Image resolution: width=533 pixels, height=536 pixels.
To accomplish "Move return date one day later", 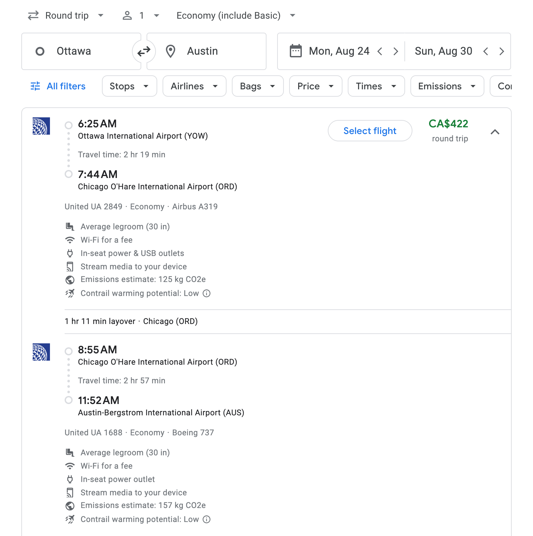I will 502,51.
